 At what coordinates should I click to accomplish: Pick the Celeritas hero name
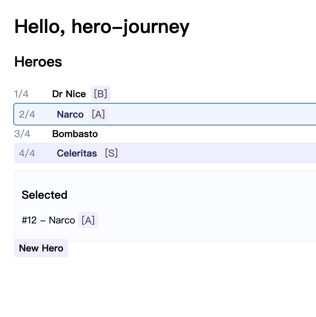pos(77,153)
